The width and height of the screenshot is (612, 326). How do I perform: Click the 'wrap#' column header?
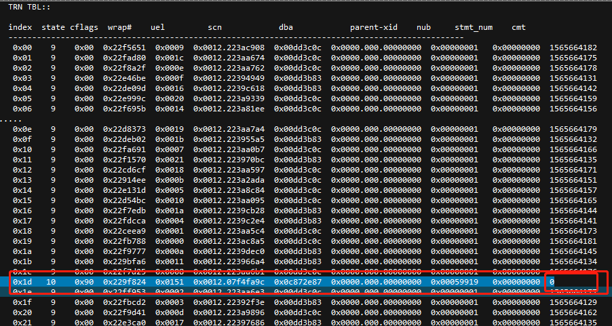click(x=120, y=27)
